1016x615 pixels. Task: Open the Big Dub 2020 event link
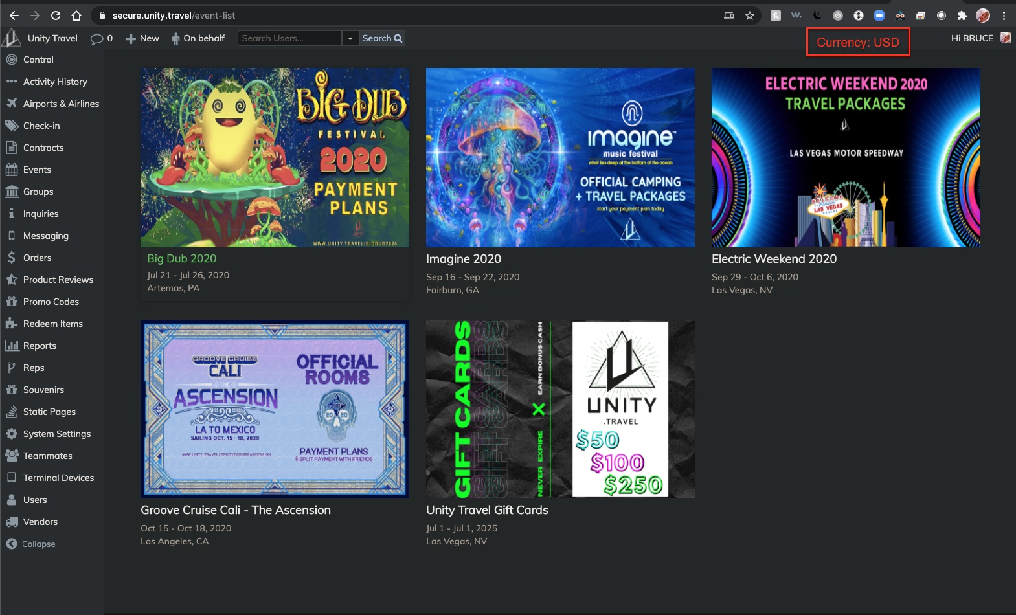[181, 258]
